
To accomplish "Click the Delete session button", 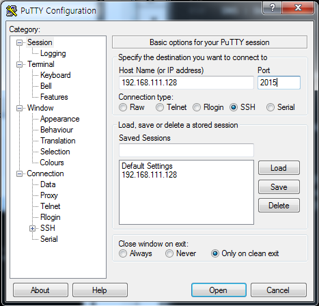I will [x=279, y=206].
